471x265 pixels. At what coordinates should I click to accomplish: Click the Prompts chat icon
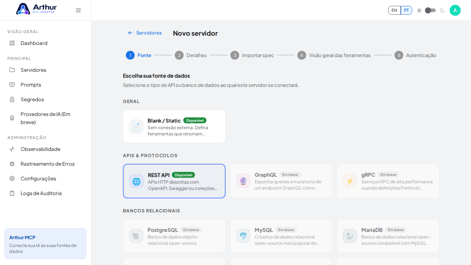click(x=12, y=85)
